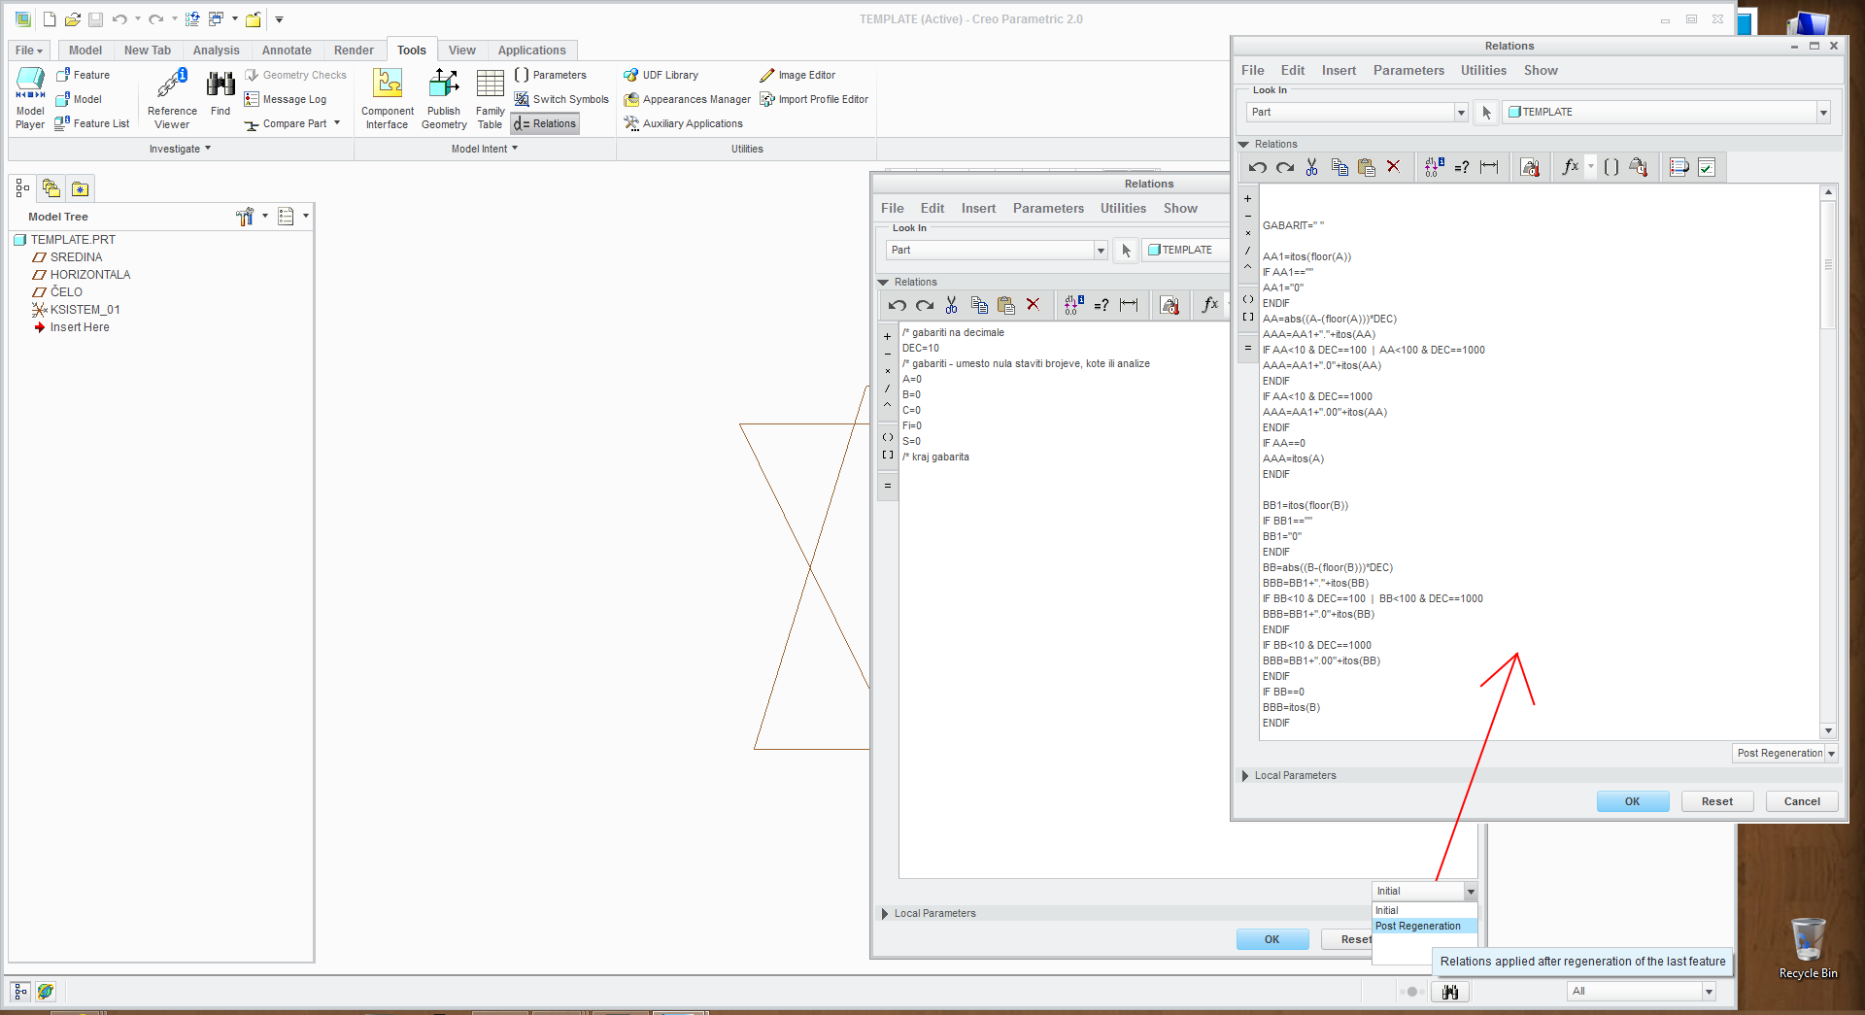This screenshot has height=1015, width=1865.
Task: Click the Relations ribbon button
Action: tap(545, 123)
